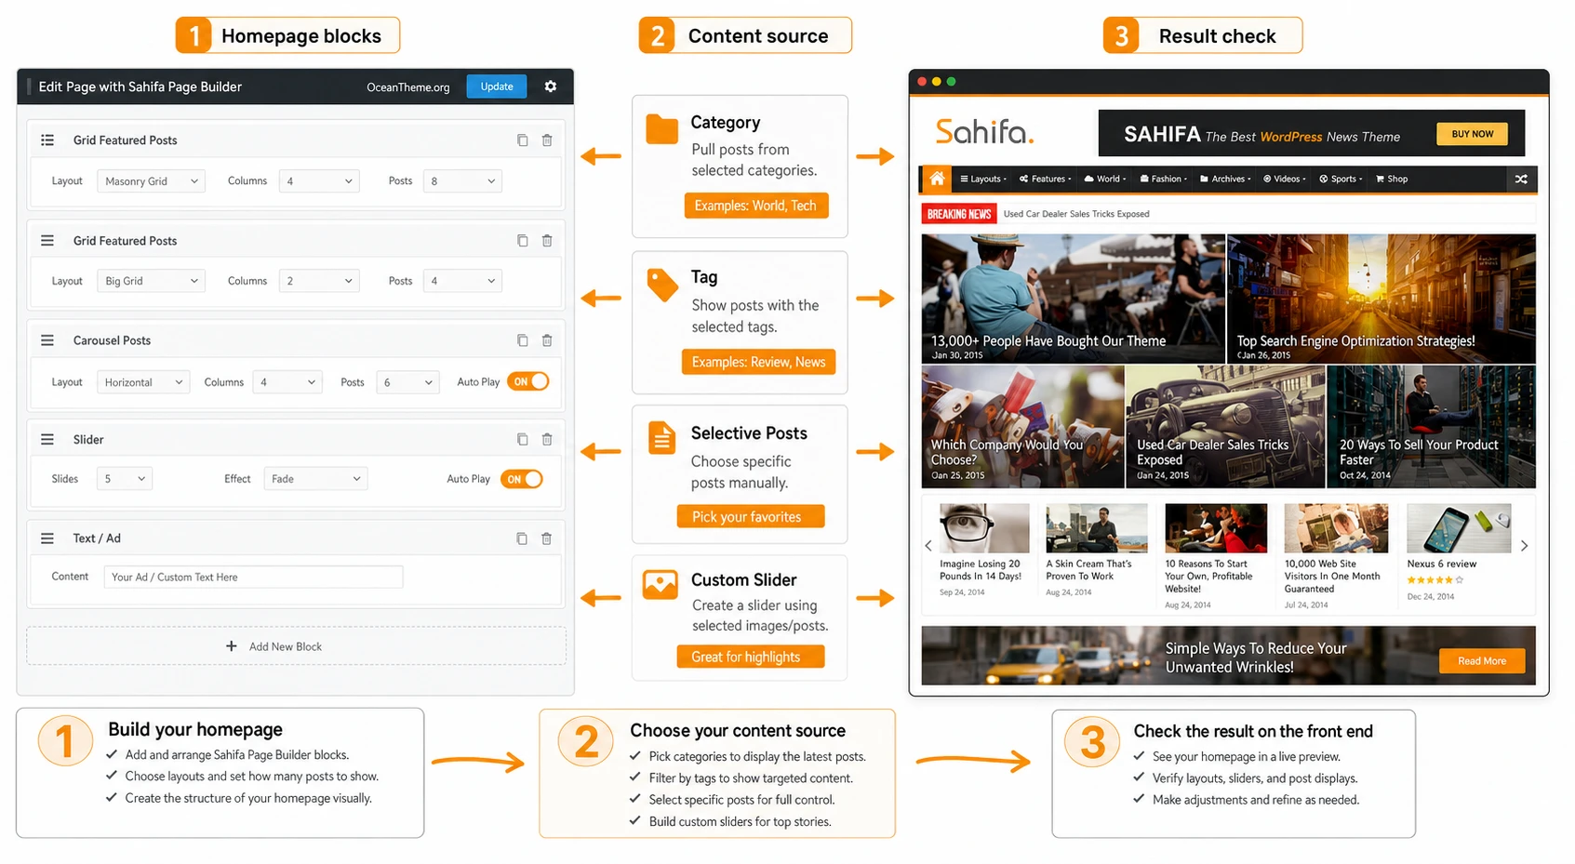Delete the Big Grid Featured Posts block

547,241
